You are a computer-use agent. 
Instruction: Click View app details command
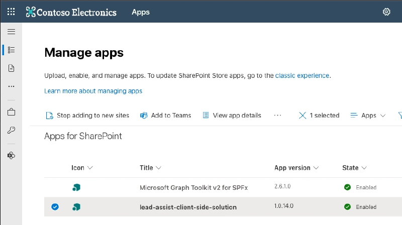click(x=232, y=116)
